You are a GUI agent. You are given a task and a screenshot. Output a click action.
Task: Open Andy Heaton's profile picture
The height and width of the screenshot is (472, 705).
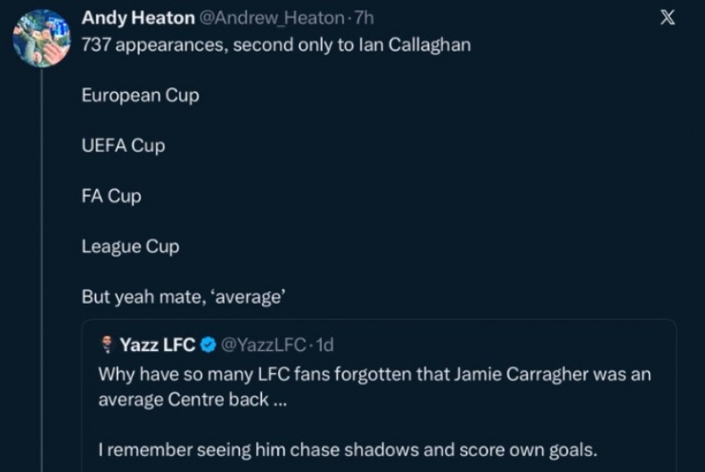point(42,38)
